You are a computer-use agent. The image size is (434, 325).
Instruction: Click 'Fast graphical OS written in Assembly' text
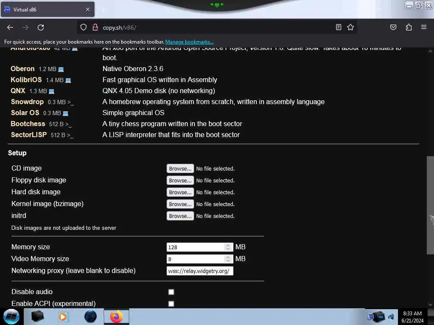160,80
